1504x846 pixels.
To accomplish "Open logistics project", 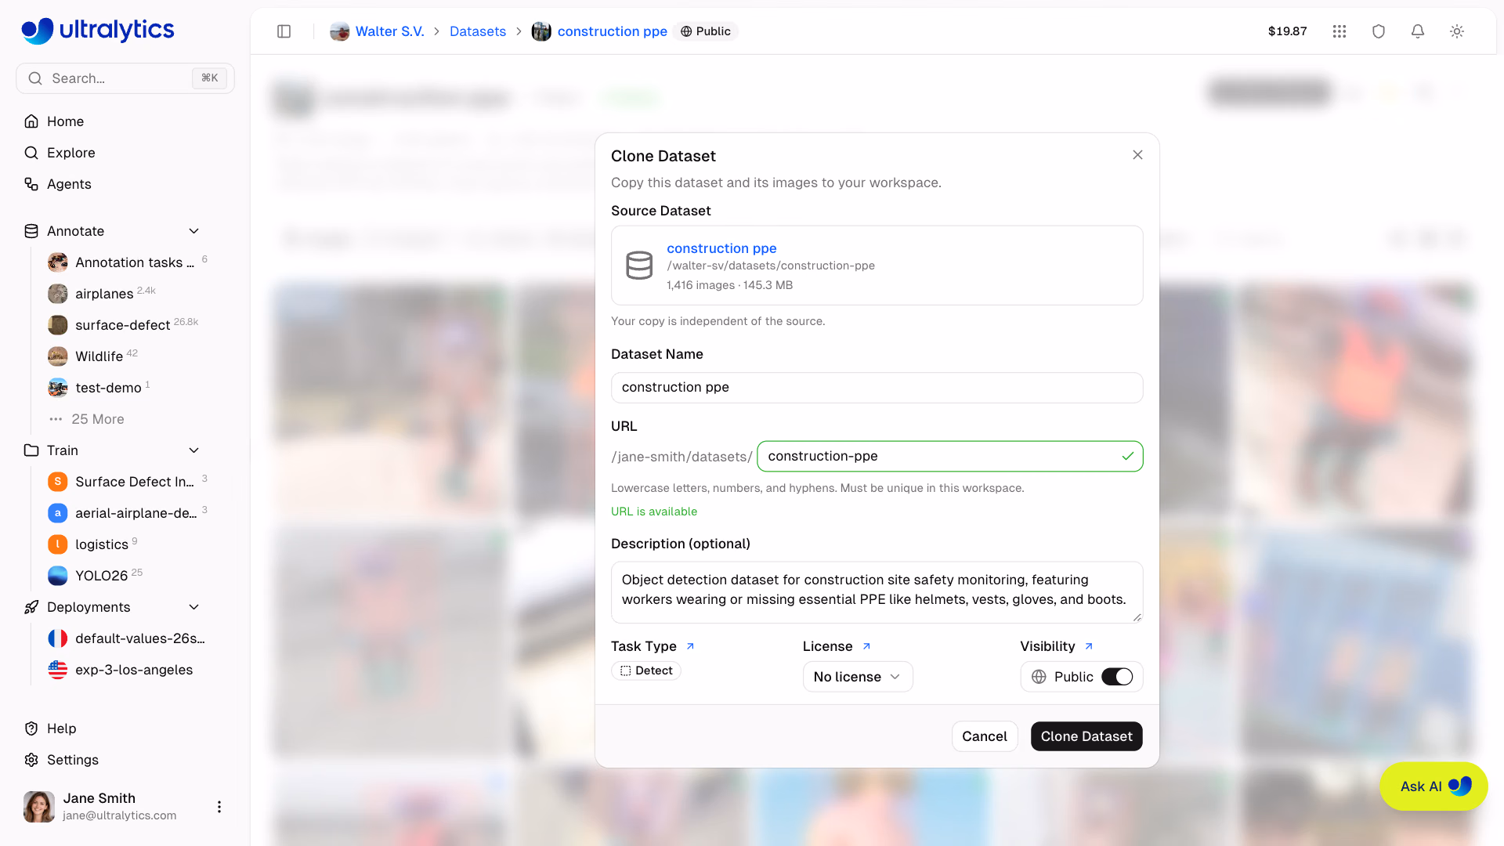I will pyautogui.click(x=102, y=544).
